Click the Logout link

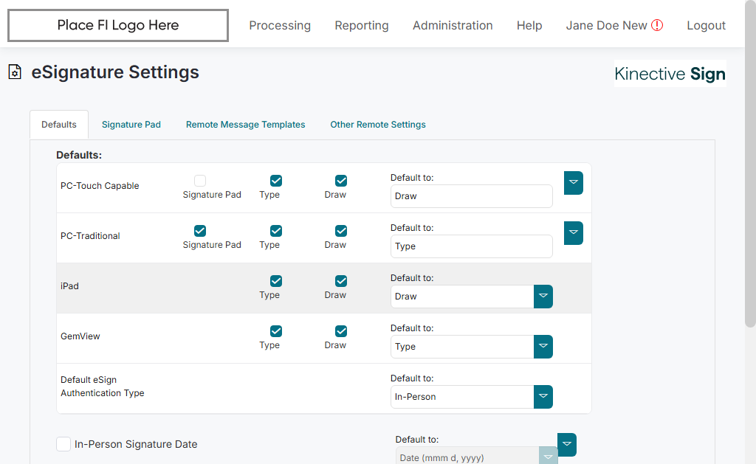tap(706, 25)
